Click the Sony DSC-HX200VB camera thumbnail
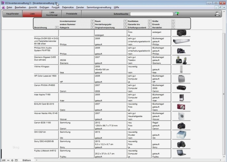The width and height of the screenshot is (227, 162). click(x=181, y=145)
